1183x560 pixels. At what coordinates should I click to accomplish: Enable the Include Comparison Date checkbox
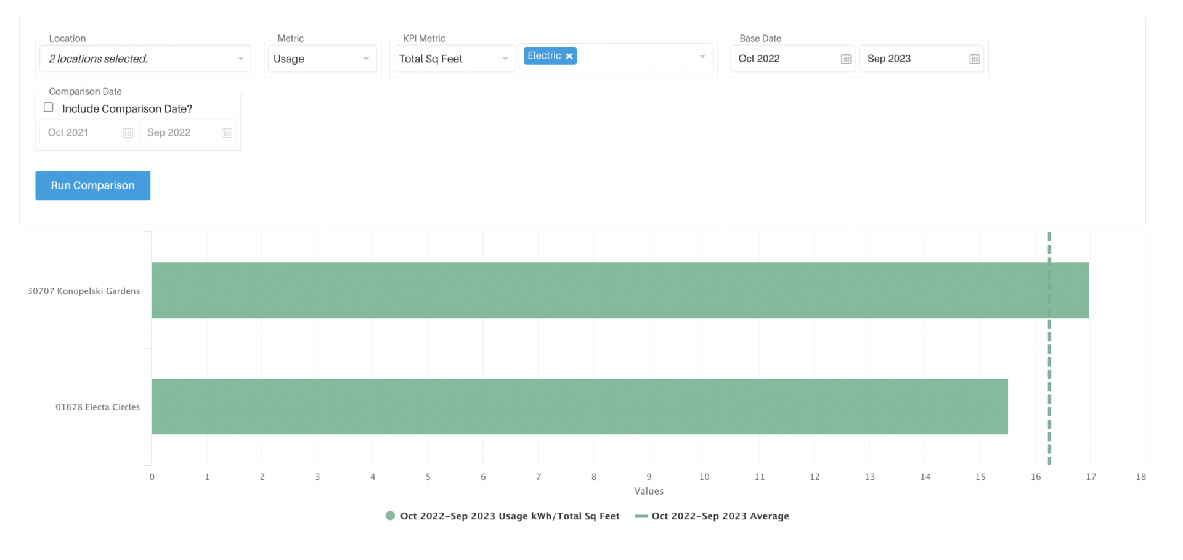pos(49,108)
